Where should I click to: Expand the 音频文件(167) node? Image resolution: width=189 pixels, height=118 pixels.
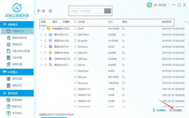[x=42, y=47]
